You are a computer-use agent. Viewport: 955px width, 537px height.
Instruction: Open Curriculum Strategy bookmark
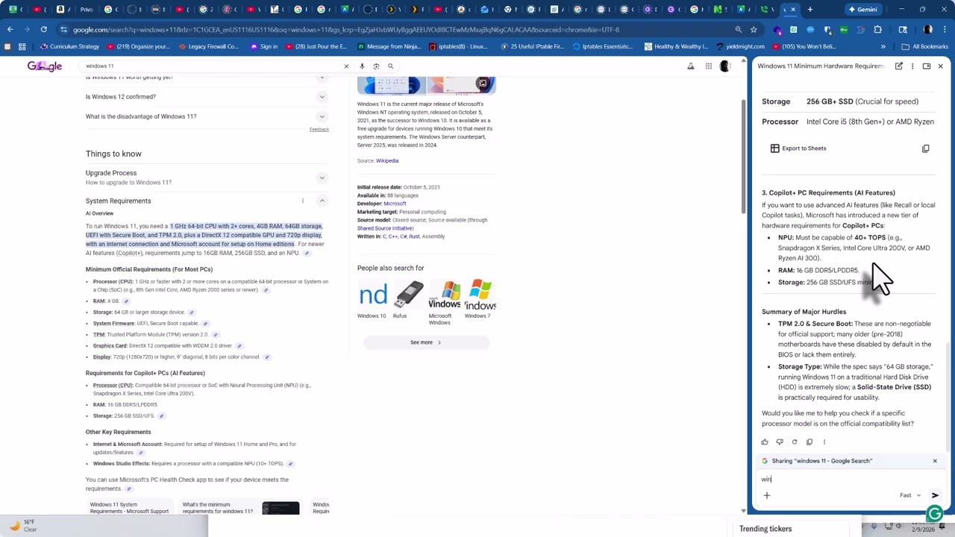[71, 46]
